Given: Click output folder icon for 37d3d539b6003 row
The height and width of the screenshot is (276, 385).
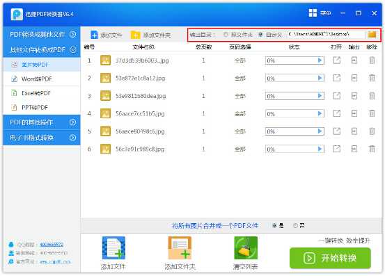Looking at the screenshot, I should [x=354, y=60].
